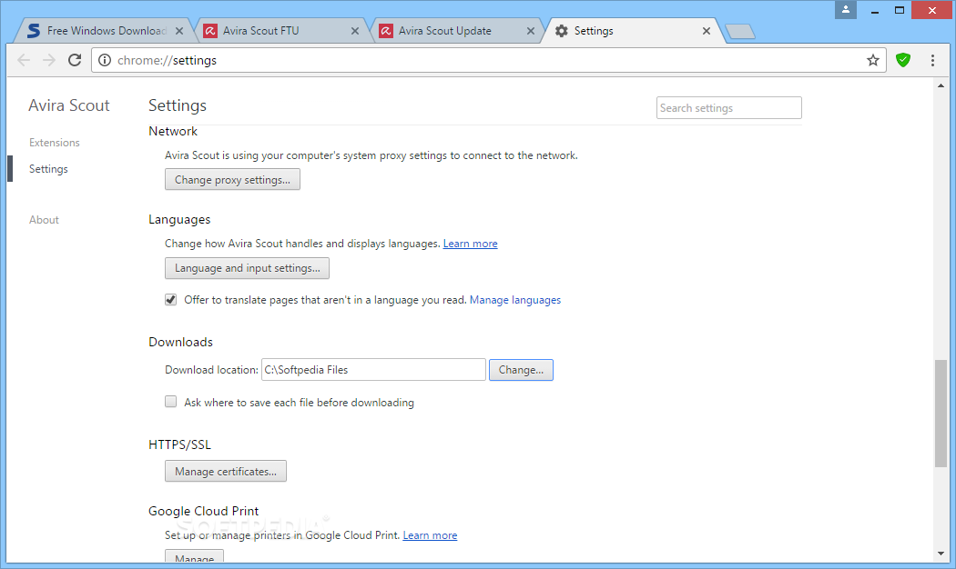Screen dimensions: 956x569
Task: Click Manage languages link
Action: pos(515,300)
